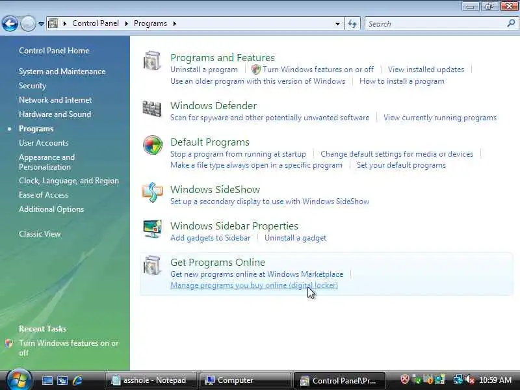520x390 pixels.
Task: Click Switch between windows quick launch icon
Action: 62,380
